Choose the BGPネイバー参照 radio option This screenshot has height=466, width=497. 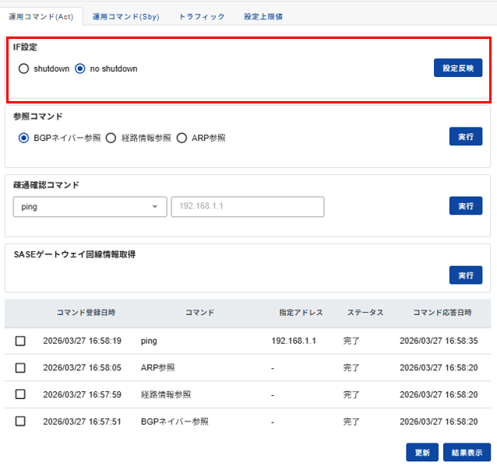[23, 138]
